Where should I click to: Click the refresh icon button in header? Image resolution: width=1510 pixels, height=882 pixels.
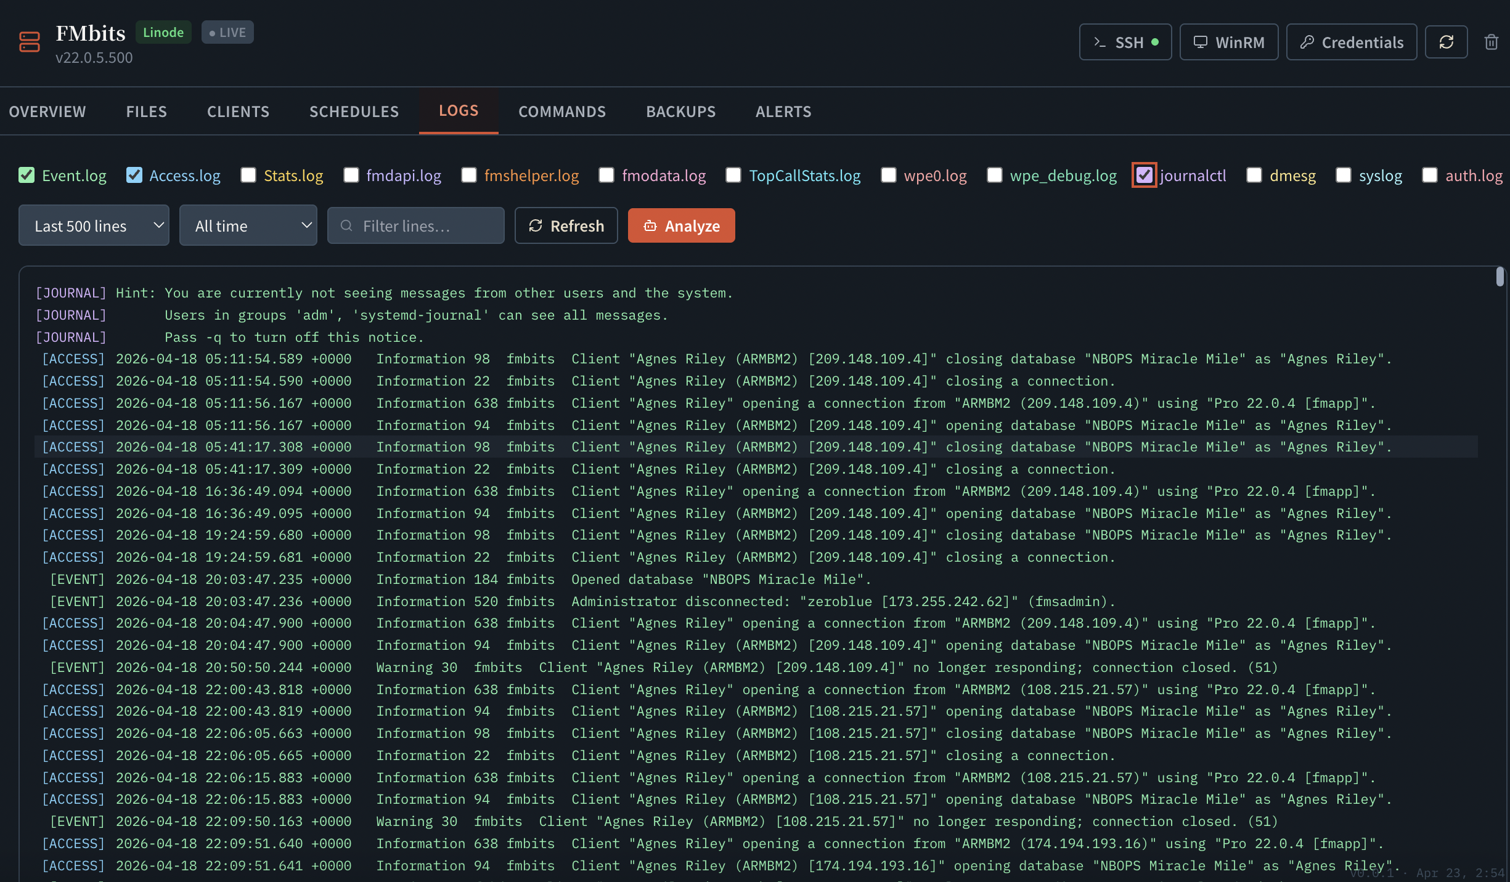coord(1446,42)
